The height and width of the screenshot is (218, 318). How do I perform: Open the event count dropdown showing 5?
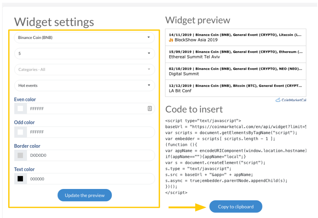pos(84,53)
